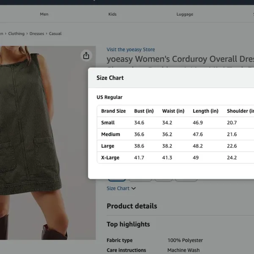254x254 pixels.
Task: Click the Machine Wash value
Action: (x=184, y=250)
